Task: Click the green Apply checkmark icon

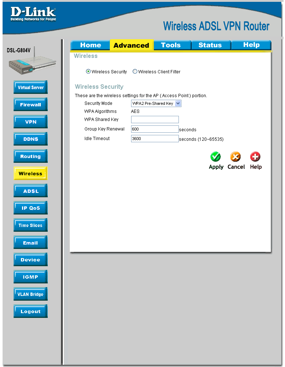Action: pyautogui.click(x=215, y=157)
